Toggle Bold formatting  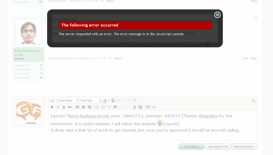pos(52,107)
